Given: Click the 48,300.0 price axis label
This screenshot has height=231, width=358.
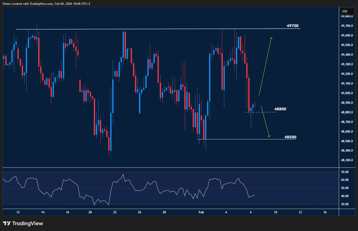Looking at the screenshot, I should 347,160.
